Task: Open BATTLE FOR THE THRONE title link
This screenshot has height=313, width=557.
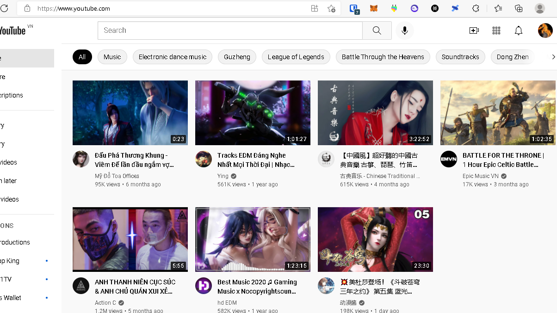Action: click(503, 160)
